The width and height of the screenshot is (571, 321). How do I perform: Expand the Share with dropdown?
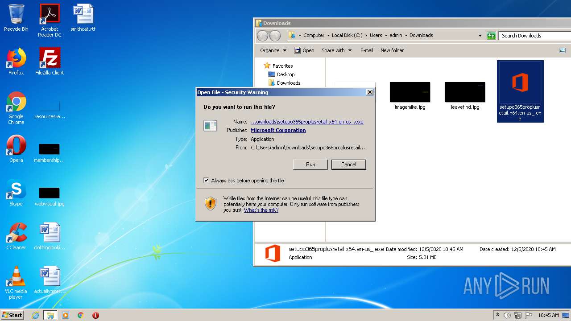pyautogui.click(x=337, y=50)
